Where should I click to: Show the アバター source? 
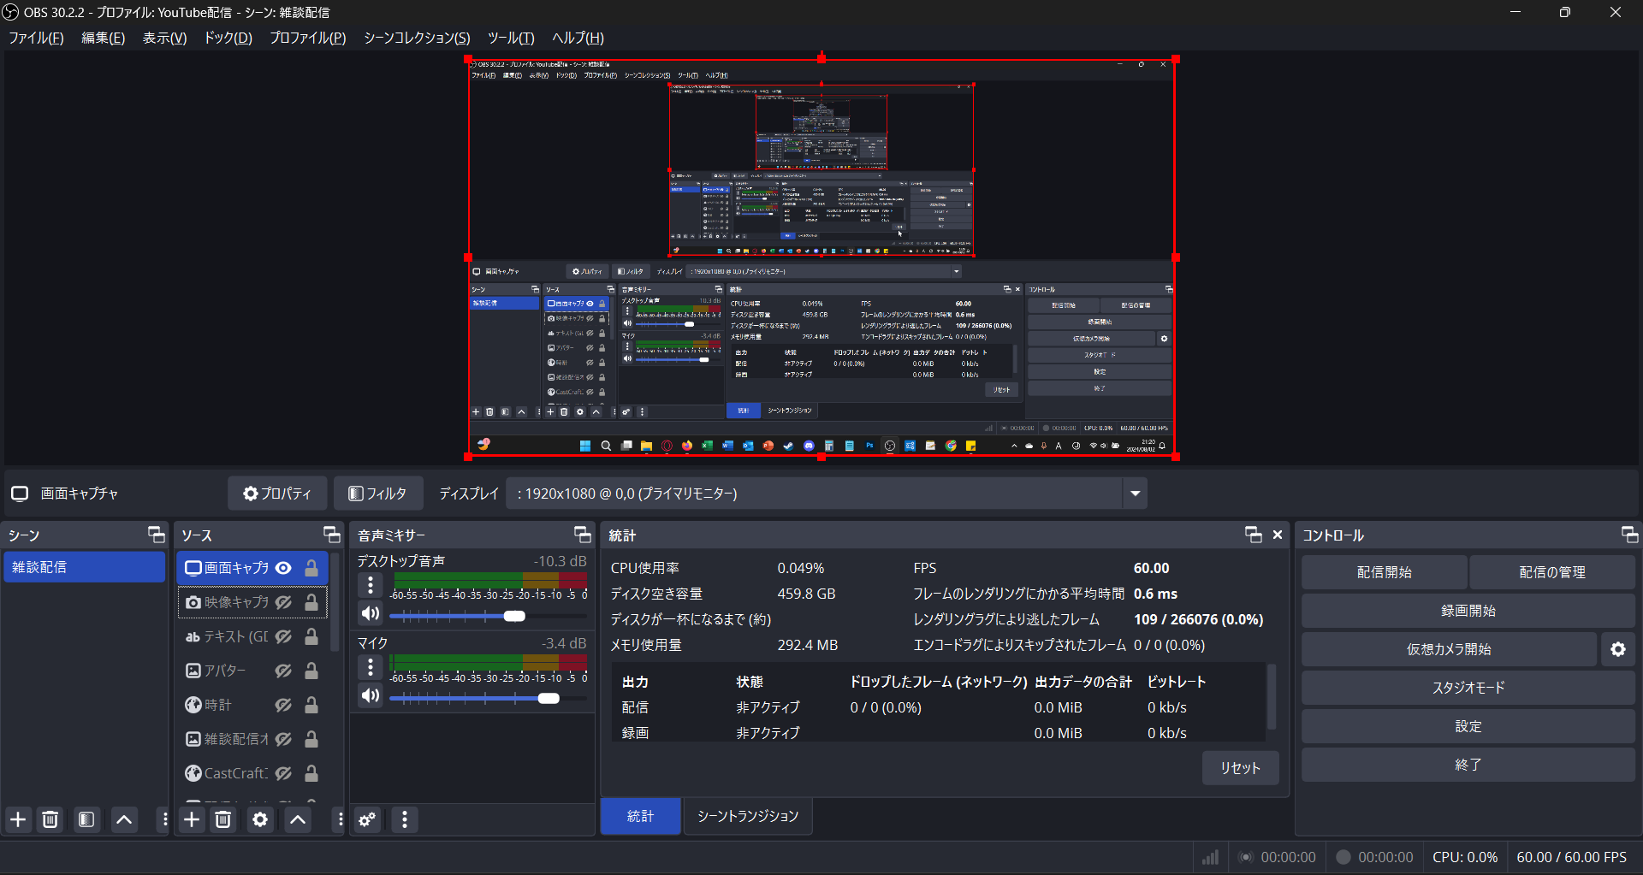click(284, 671)
